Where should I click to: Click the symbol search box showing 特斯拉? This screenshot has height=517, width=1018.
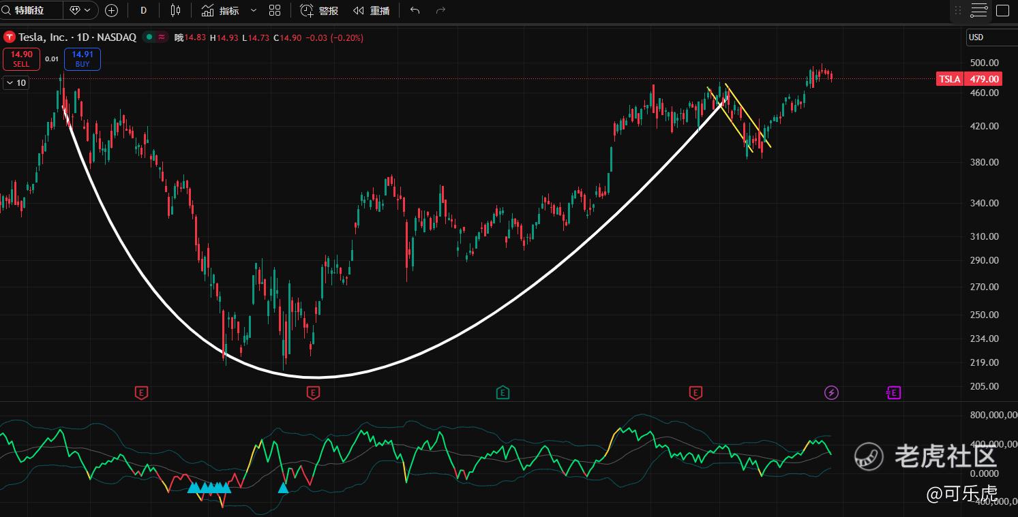coord(32,10)
